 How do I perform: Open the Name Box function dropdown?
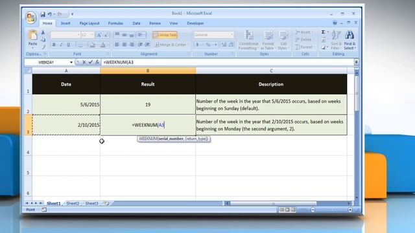71,62
